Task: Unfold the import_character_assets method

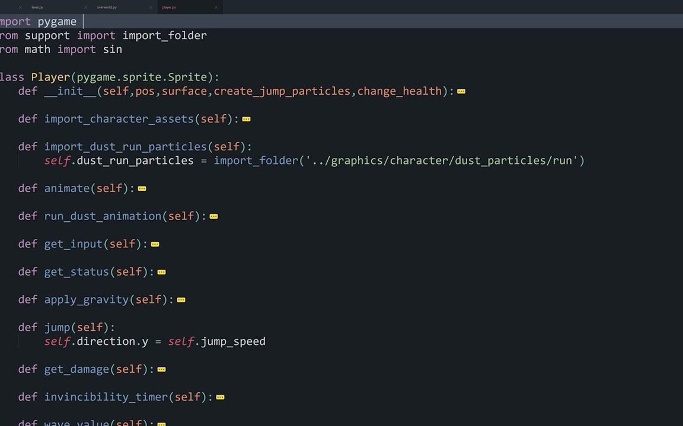Action: tap(247, 119)
